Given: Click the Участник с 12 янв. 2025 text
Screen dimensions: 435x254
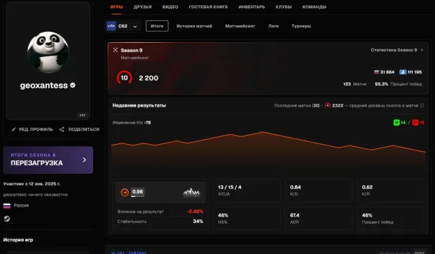Looking at the screenshot, I should pyautogui.click(x=32, y=184).
